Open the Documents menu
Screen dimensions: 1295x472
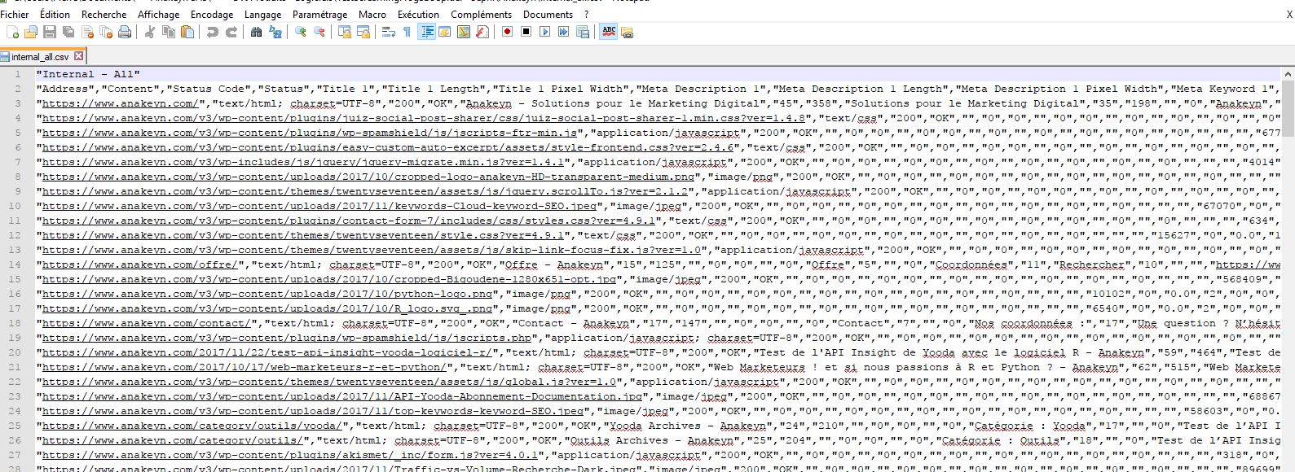[x=548, y=14]
